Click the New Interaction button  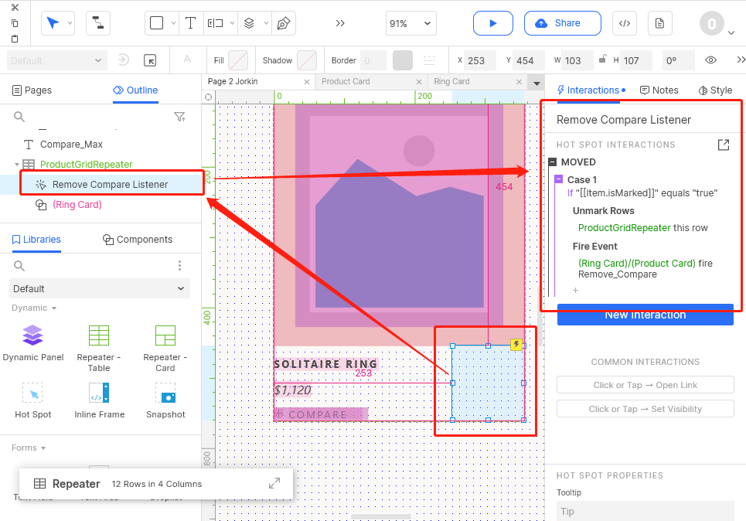645,315
